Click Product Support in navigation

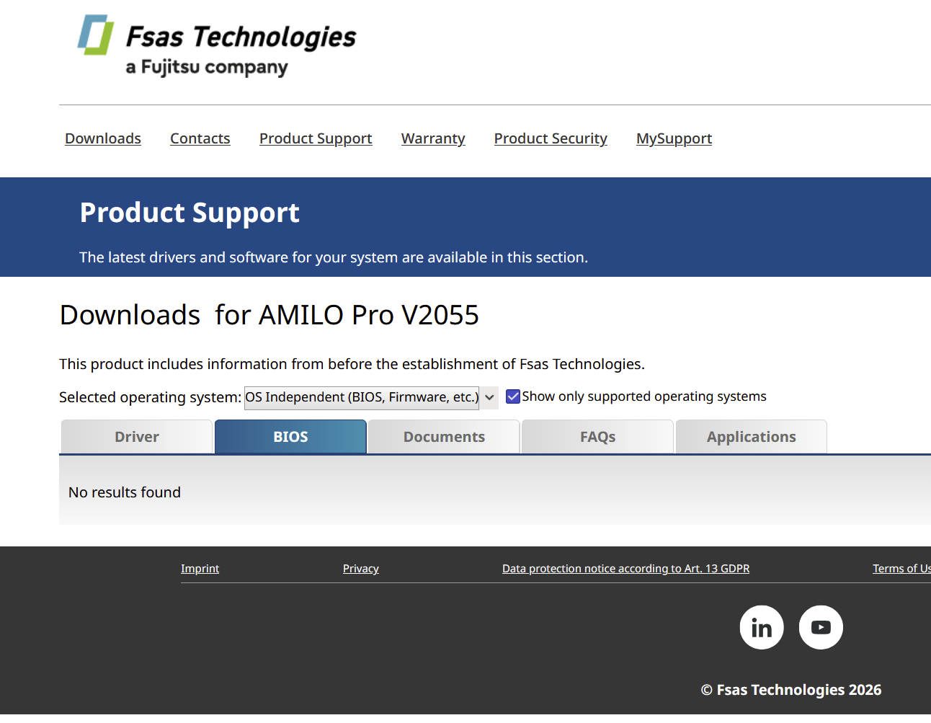316,138
